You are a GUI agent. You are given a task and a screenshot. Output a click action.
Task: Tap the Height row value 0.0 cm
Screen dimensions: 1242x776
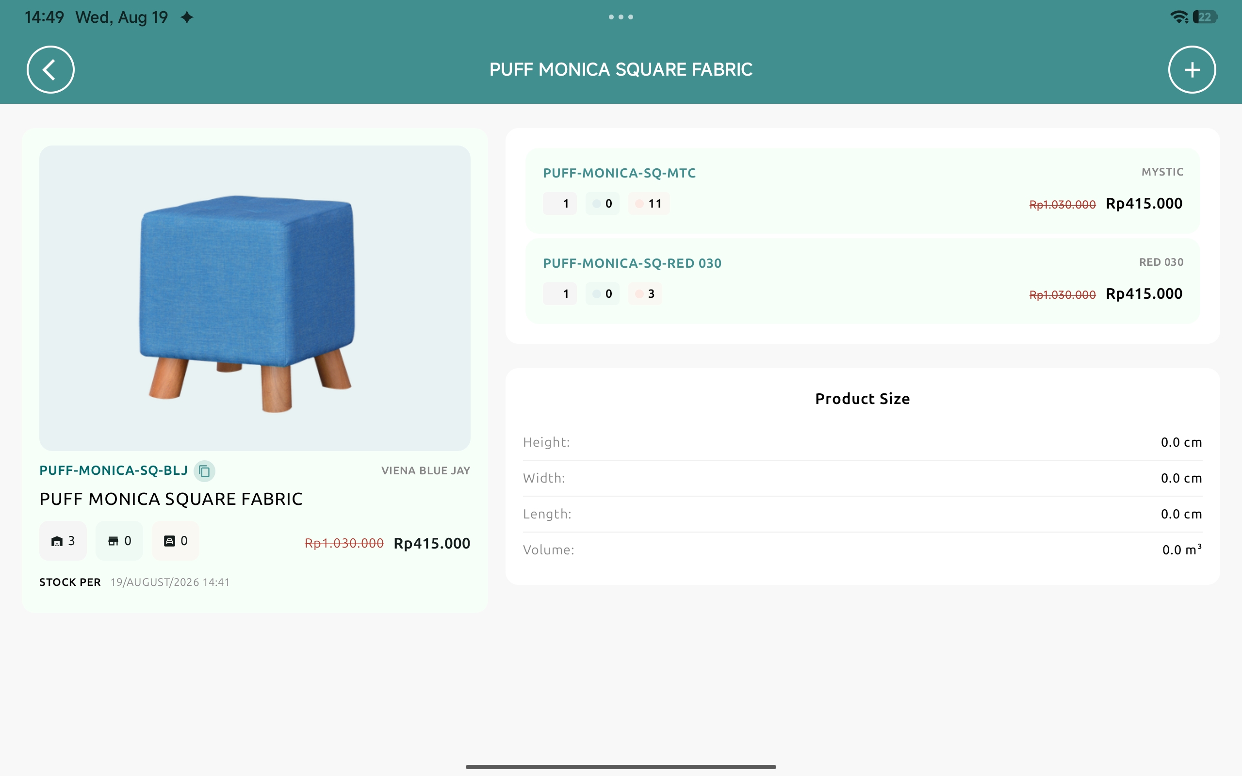click(1181, 442)
